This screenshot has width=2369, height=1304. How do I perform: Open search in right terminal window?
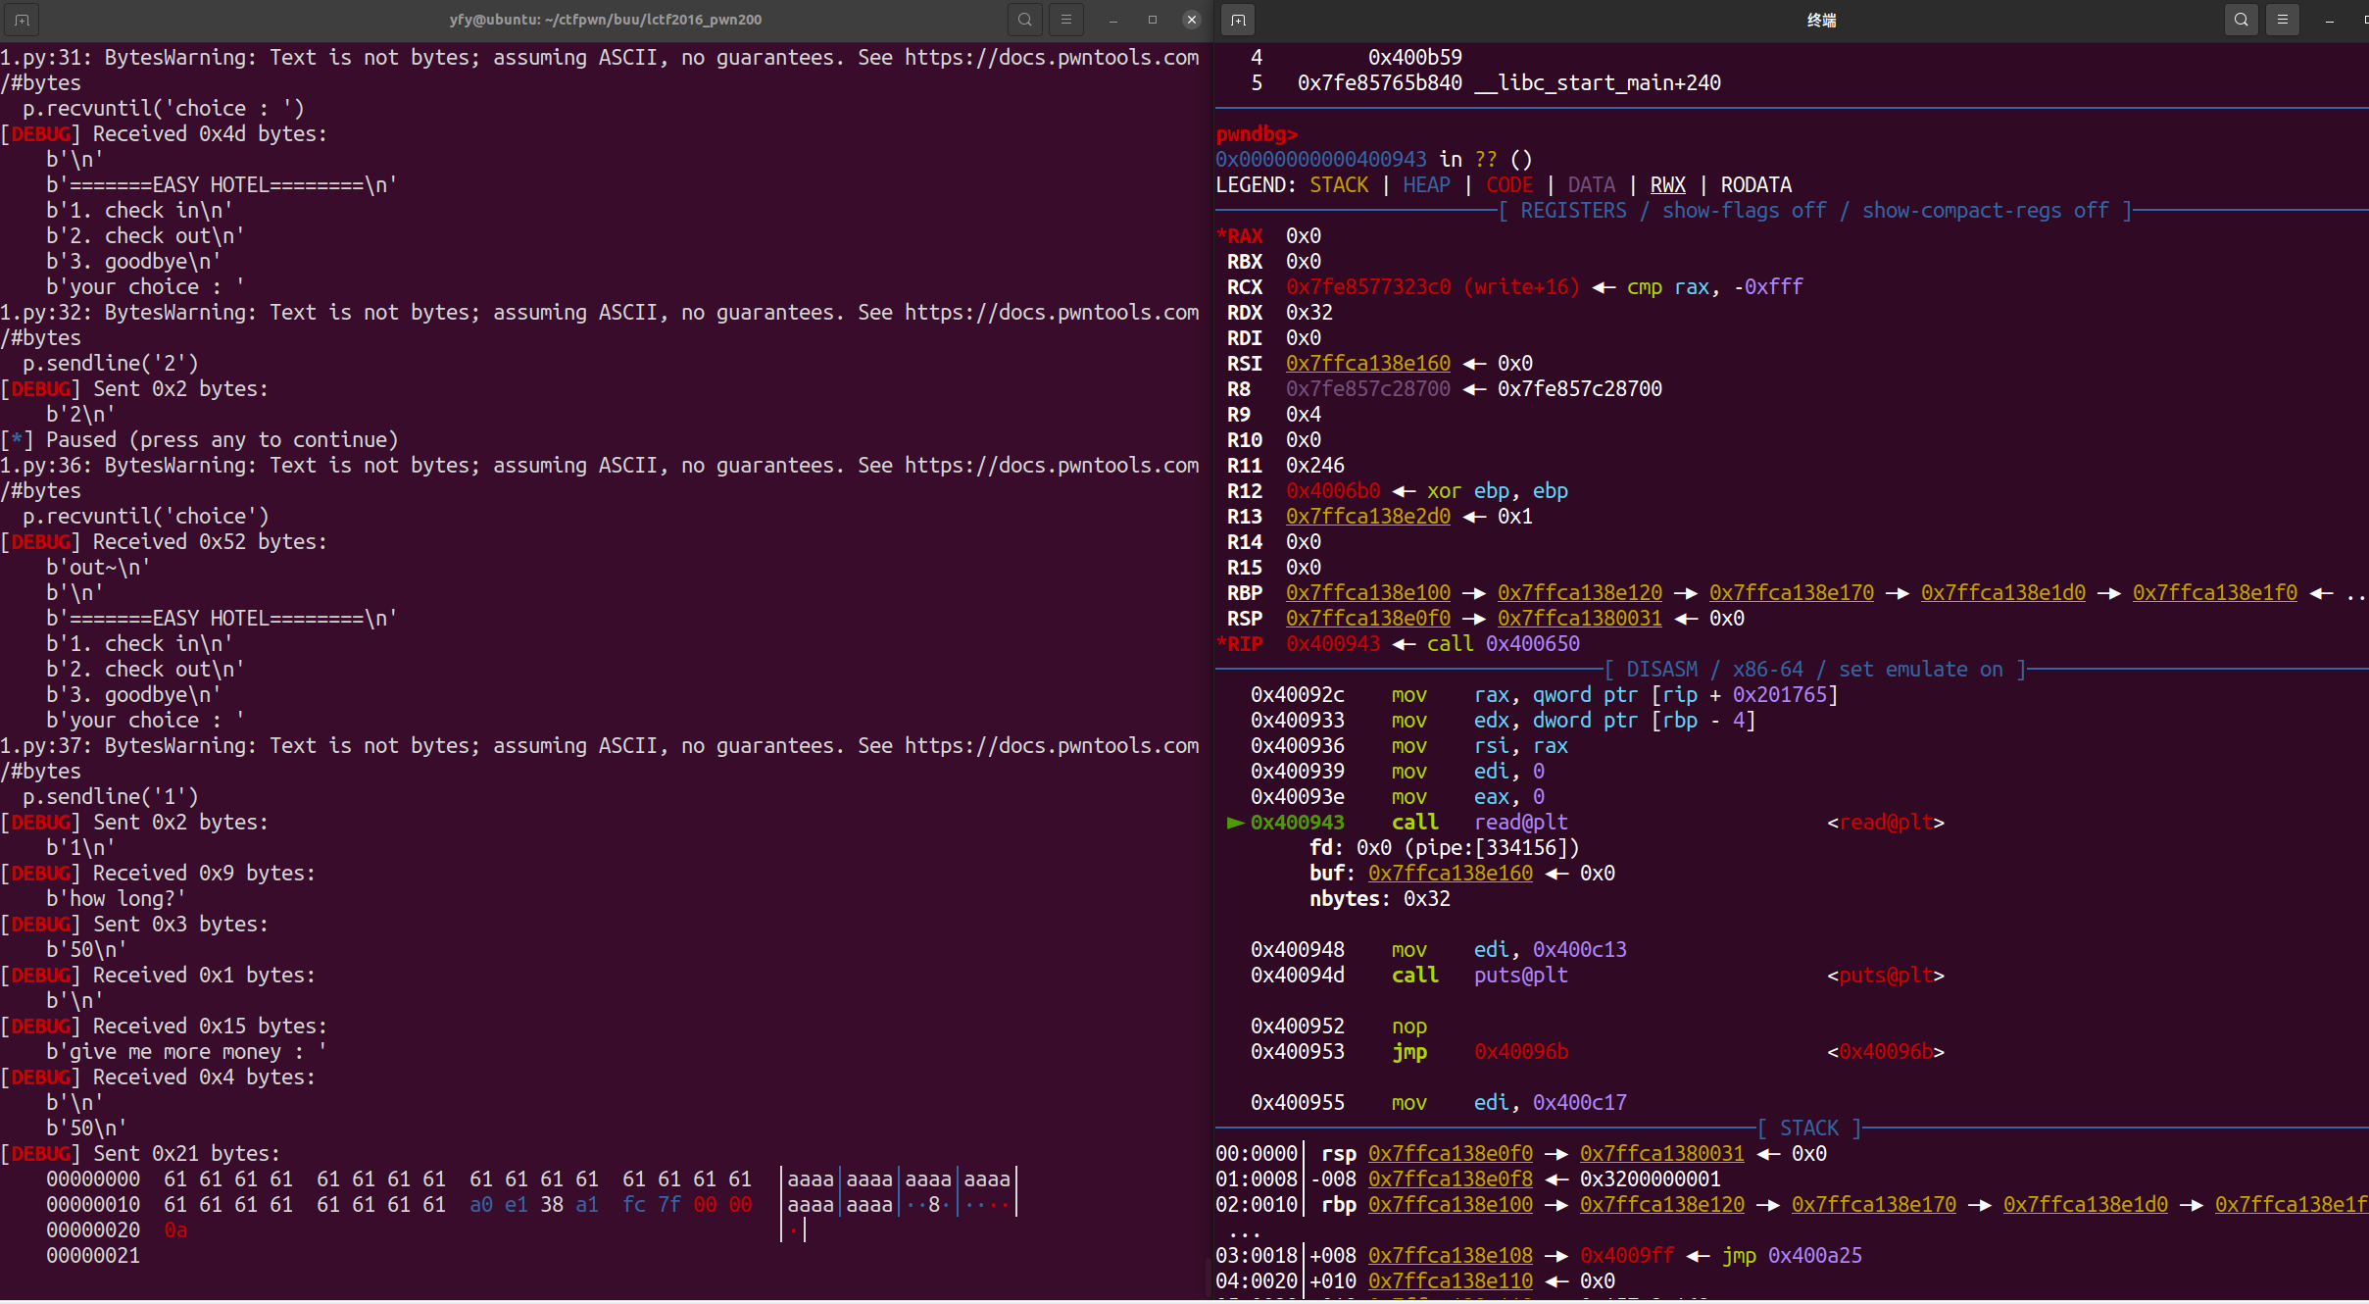tap(2241, 20)
